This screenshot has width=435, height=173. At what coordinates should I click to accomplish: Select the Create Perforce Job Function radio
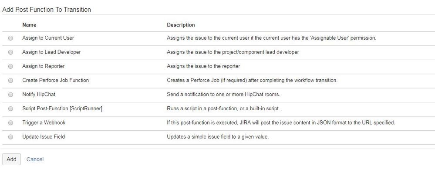point(10,81)
